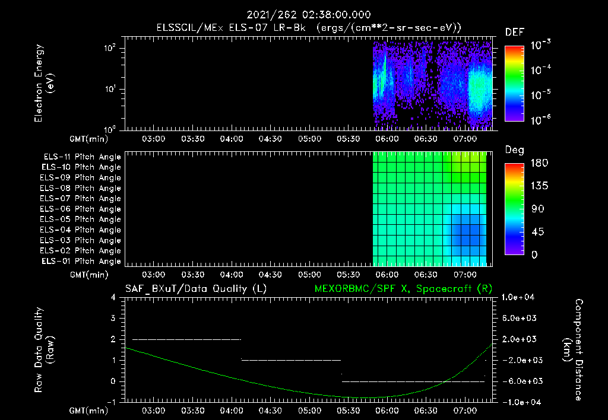
Task: Click the 6.0e+03 right axis value
Action: tap(520, 318)
